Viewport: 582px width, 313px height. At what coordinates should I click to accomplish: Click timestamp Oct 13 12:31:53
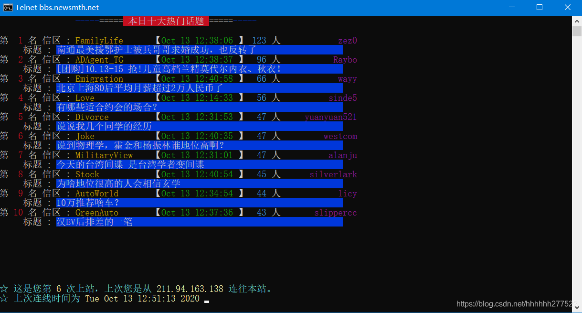(197, 117)
